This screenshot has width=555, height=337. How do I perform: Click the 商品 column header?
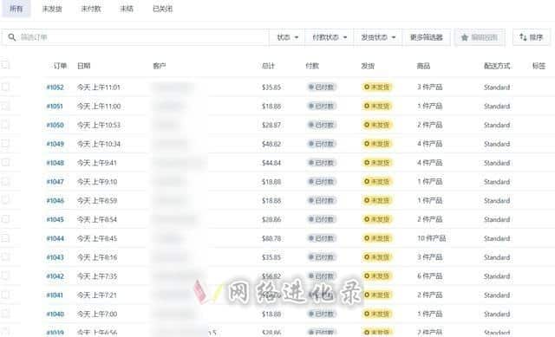click(x=423, y=66)
